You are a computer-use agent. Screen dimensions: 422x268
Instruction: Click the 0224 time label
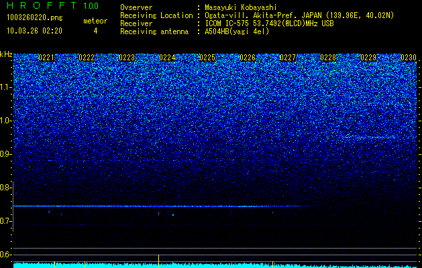tap(167, 58)
